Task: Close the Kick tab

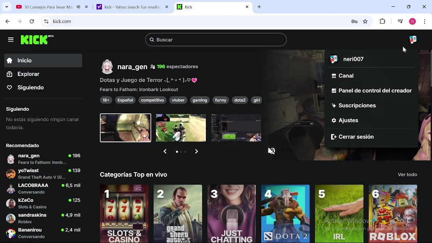Action: pos(247,7)
